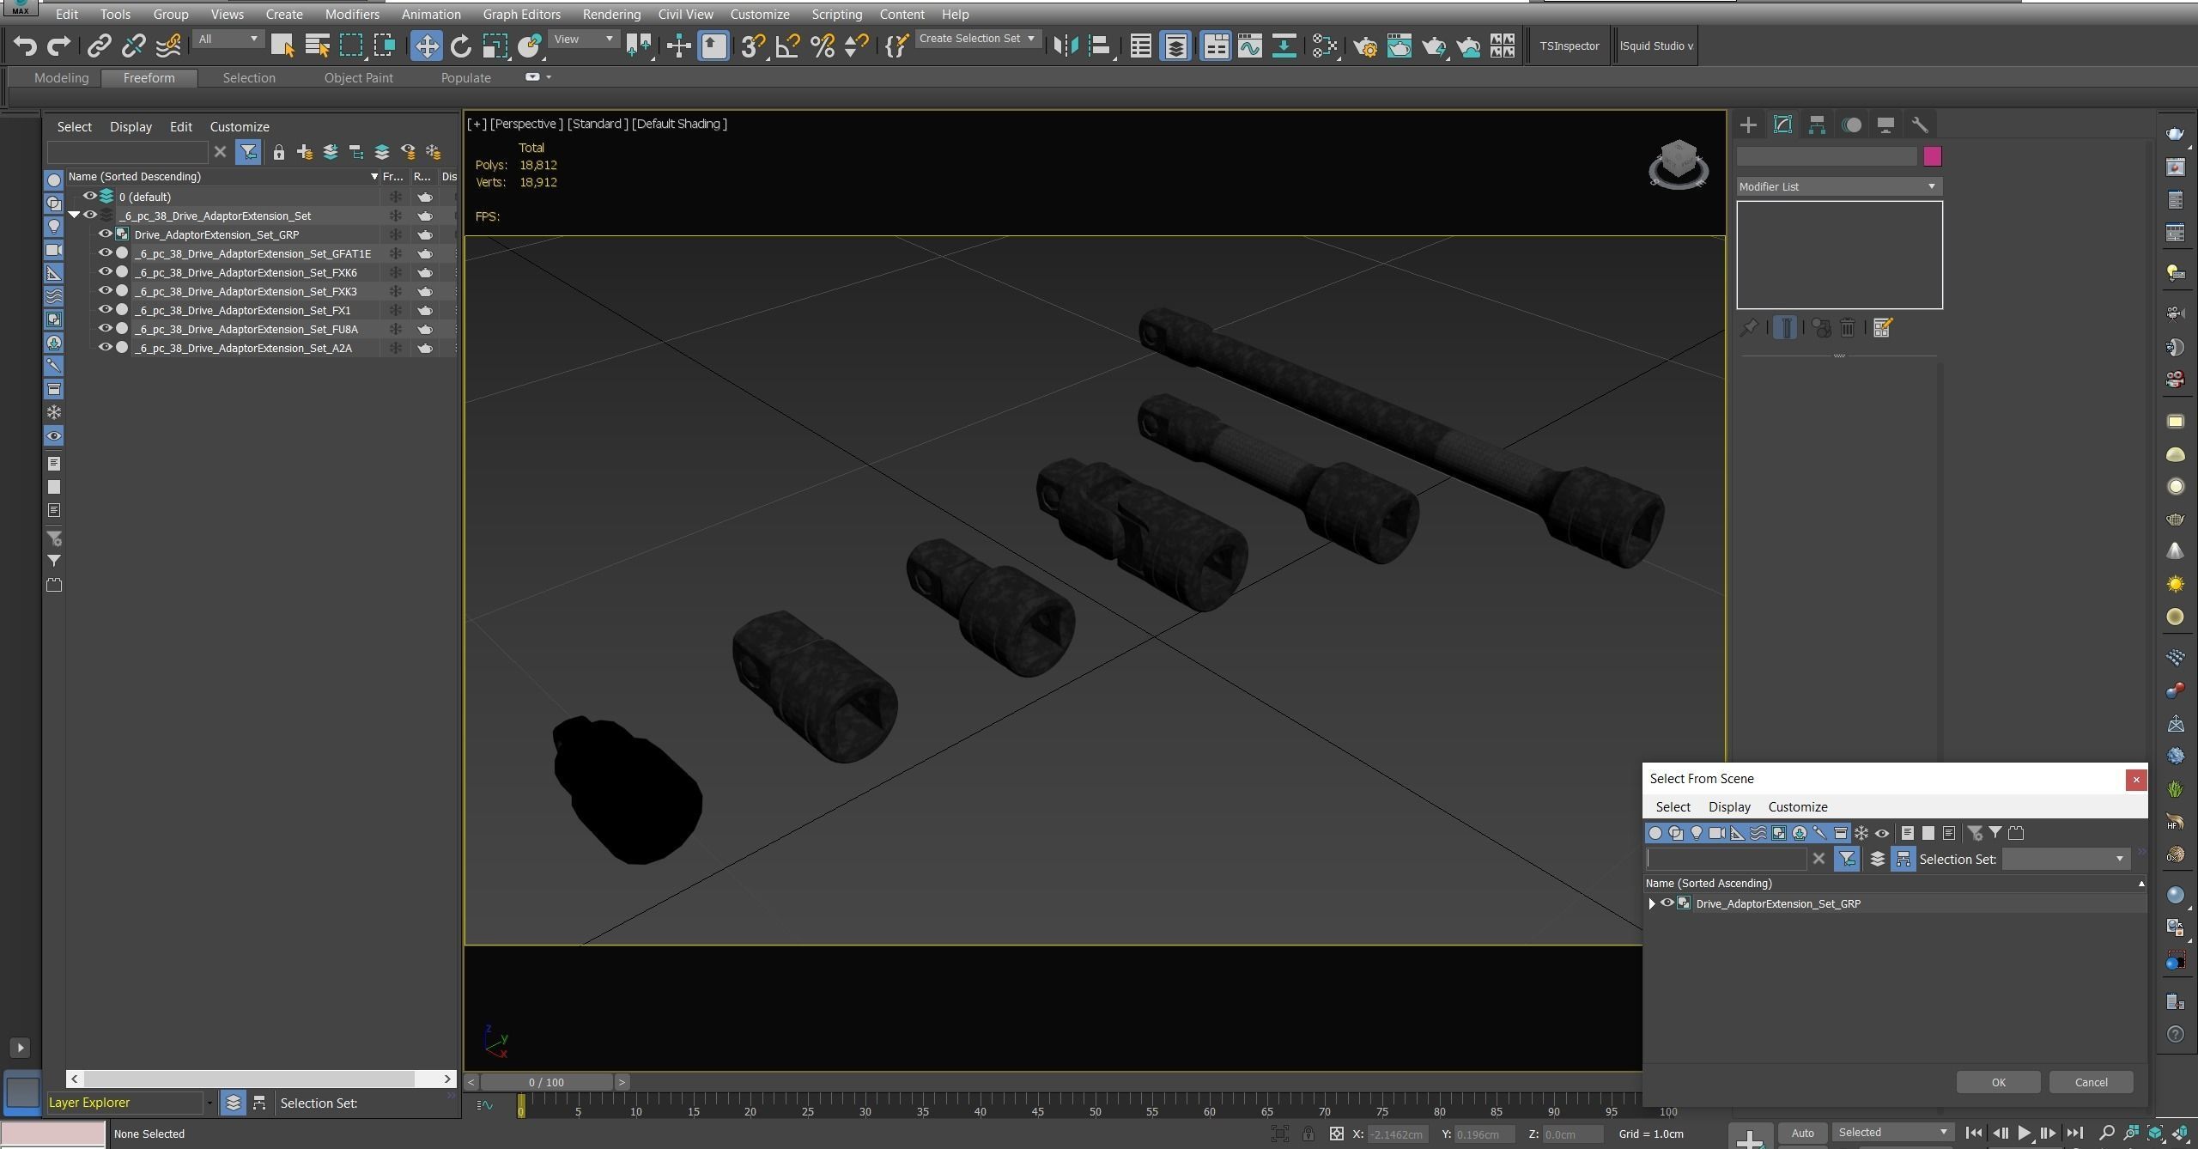
Task: Click the Mirror tool icon
Action: [x=1065, y=46]
